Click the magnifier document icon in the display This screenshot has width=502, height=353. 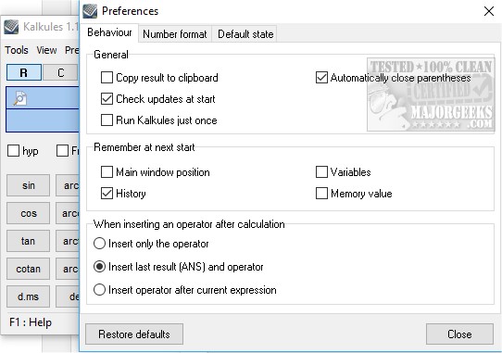[19, 98]
